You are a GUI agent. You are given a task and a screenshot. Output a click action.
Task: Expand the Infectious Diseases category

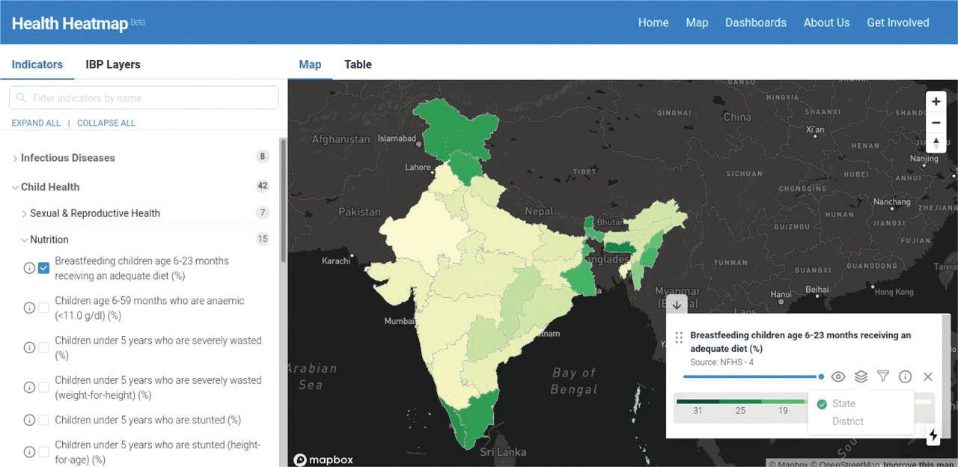[x=67, y=158]
